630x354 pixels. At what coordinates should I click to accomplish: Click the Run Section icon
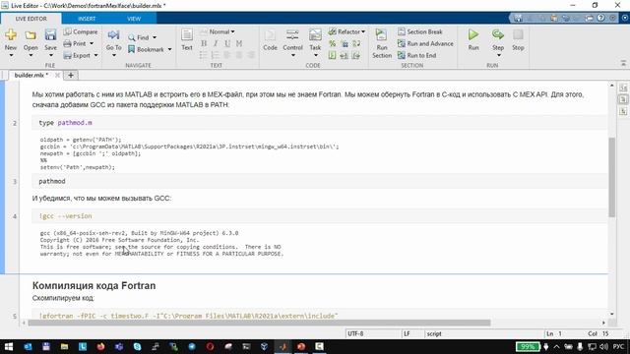(381, 35)
